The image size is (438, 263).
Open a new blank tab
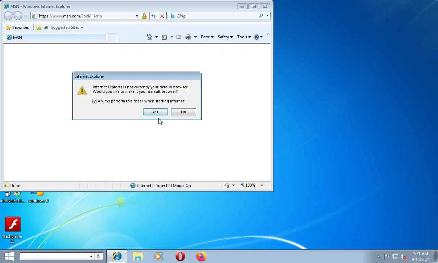(x=112, y=38)
